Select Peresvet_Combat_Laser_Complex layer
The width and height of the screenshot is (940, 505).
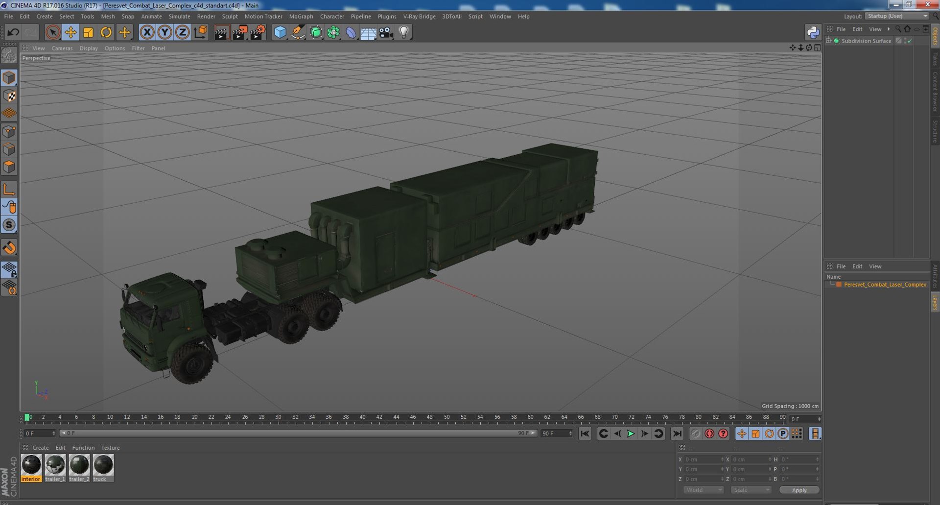pyautogui.click(x=885, y=285)
